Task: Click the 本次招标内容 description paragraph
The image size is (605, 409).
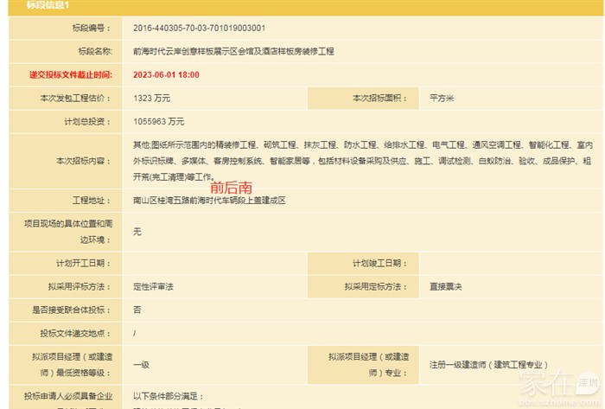Action: (361, 160)
